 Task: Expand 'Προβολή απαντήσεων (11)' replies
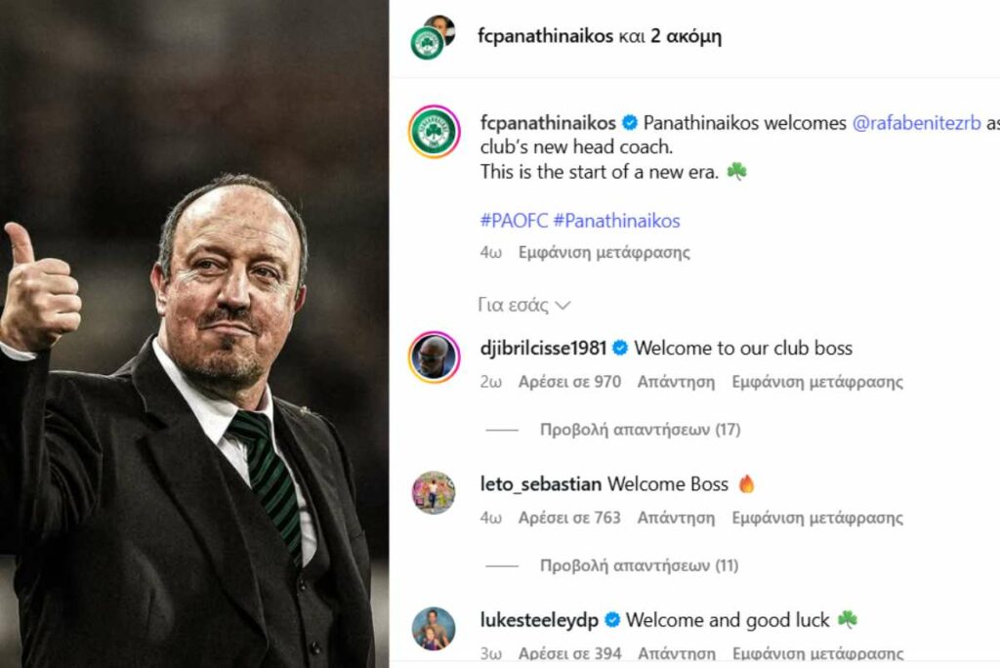[x=639, y=565]
